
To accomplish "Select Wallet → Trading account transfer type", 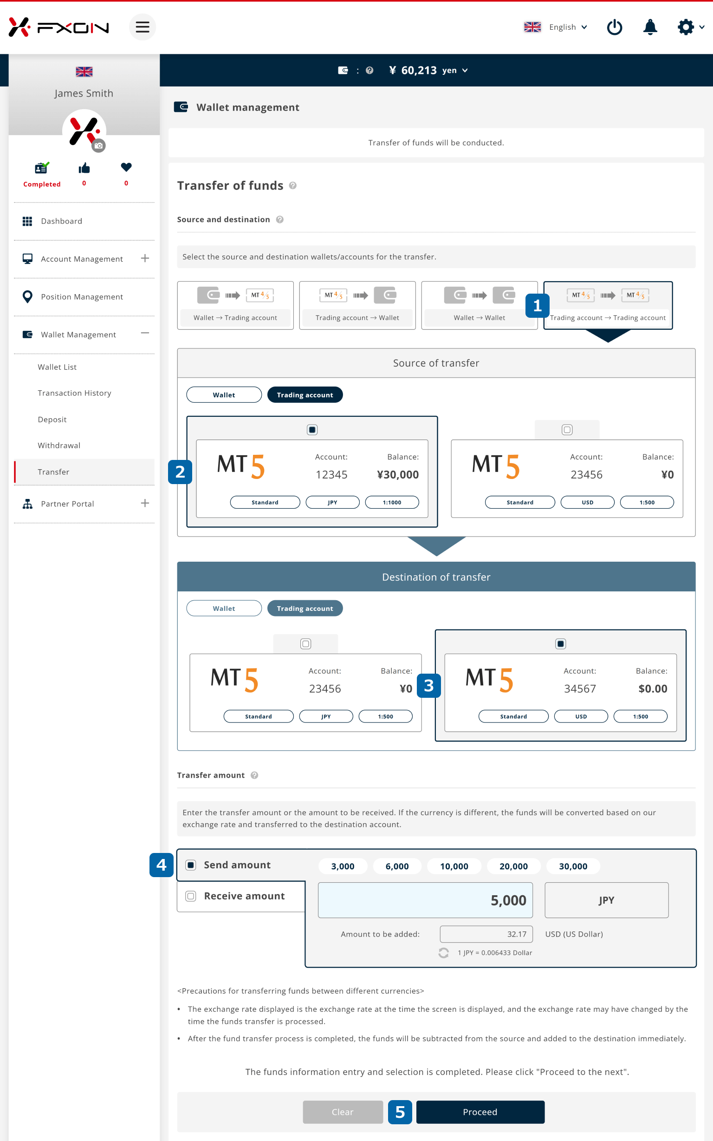I will pyautogui.click(x=235, y=305).
